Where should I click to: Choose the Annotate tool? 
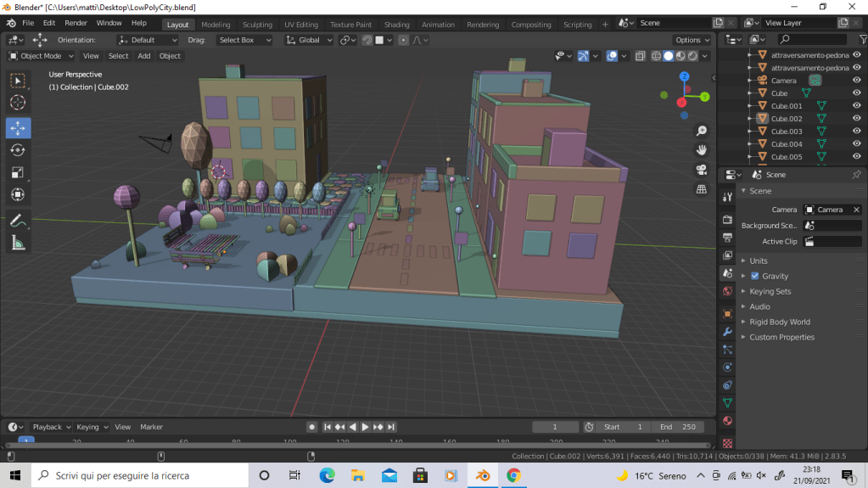[17, 220]
